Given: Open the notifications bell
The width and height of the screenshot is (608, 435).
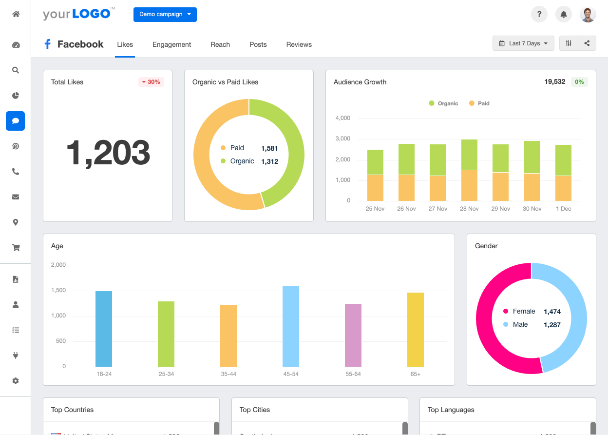Looking at the screenshot, I should pyautogui.click(x=564, y=14).
